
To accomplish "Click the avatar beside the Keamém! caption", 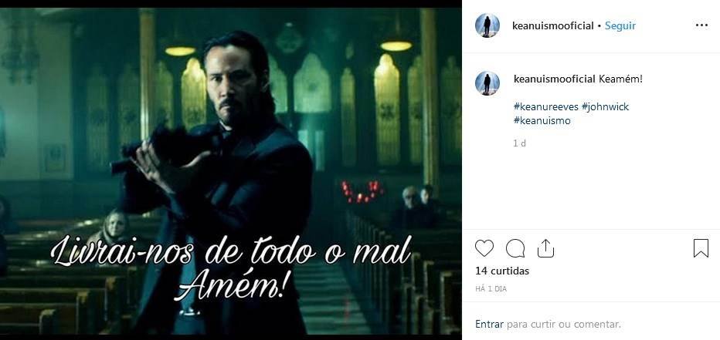I will pos(487,83).
